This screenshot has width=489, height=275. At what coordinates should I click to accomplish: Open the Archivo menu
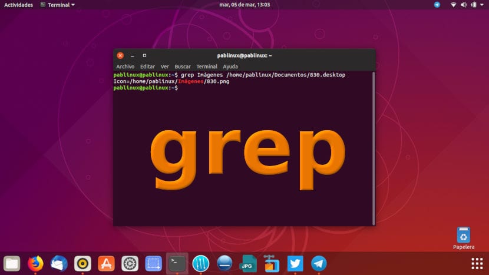(x=125, y=67)
